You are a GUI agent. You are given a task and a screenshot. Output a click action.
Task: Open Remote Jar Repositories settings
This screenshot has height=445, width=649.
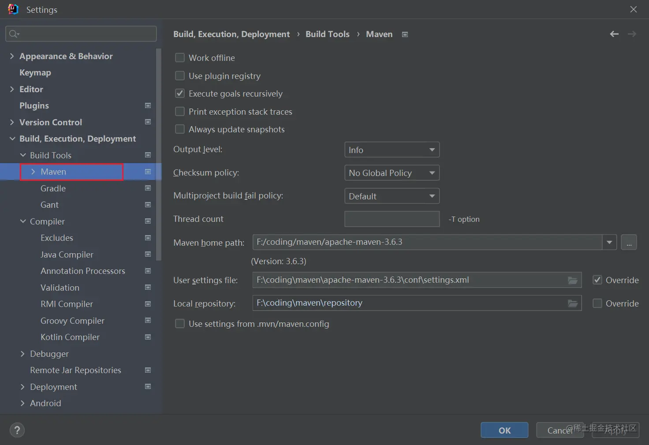(x=75, y=370)
